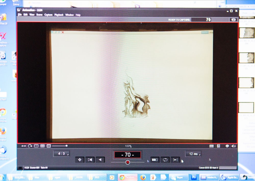
Task: Open the calculator icon
Action: (219, 146)
